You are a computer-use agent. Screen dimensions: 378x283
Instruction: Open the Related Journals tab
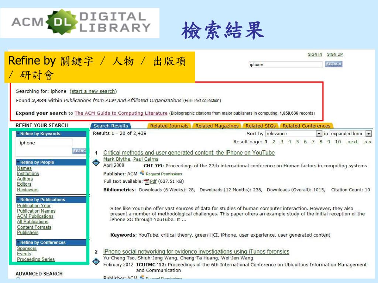pos(169,126)
